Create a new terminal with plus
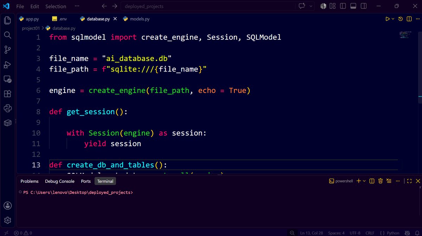The width and height of the screenshot is (422, 236). [x=359, y=181]
